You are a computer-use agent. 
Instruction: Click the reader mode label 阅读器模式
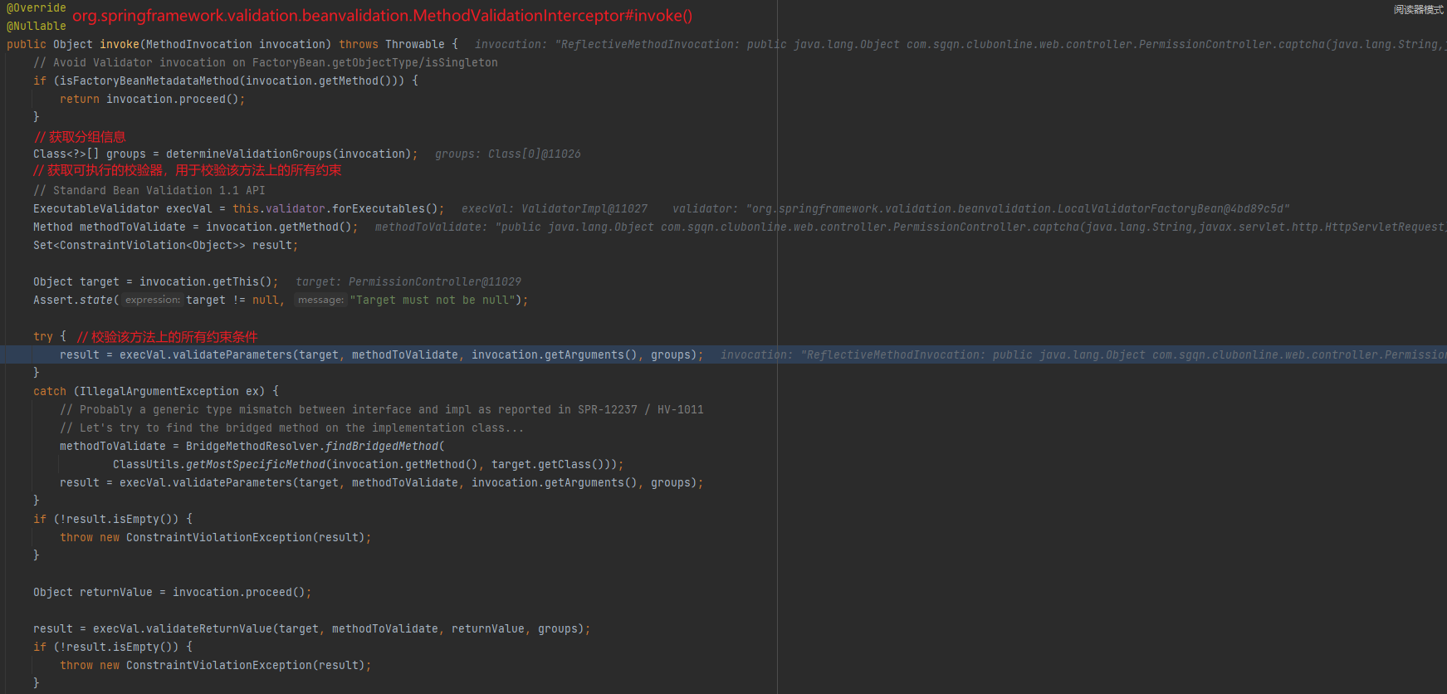[x=1419, y=10]
